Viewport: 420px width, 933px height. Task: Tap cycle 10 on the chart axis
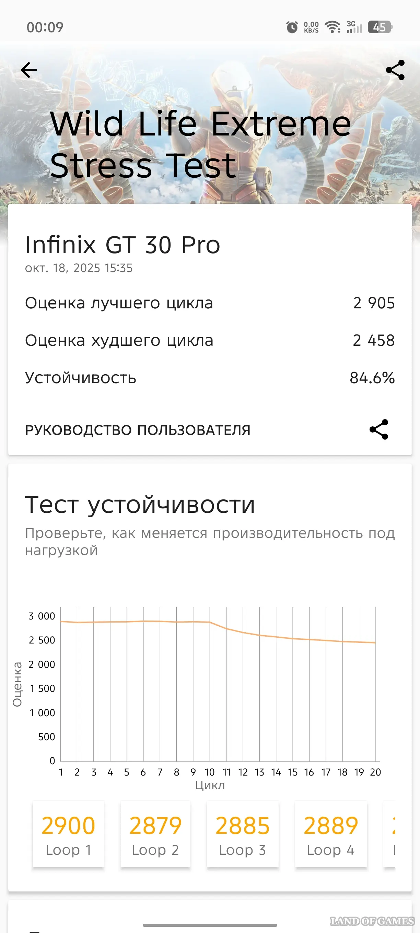(210, 772)
